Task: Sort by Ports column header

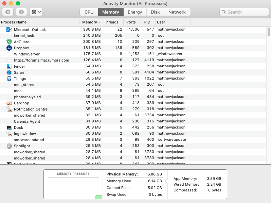Action: (132, 22)
